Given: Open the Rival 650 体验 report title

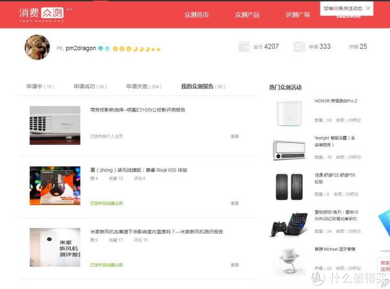Looking at the screenshot, I should 138,170.
